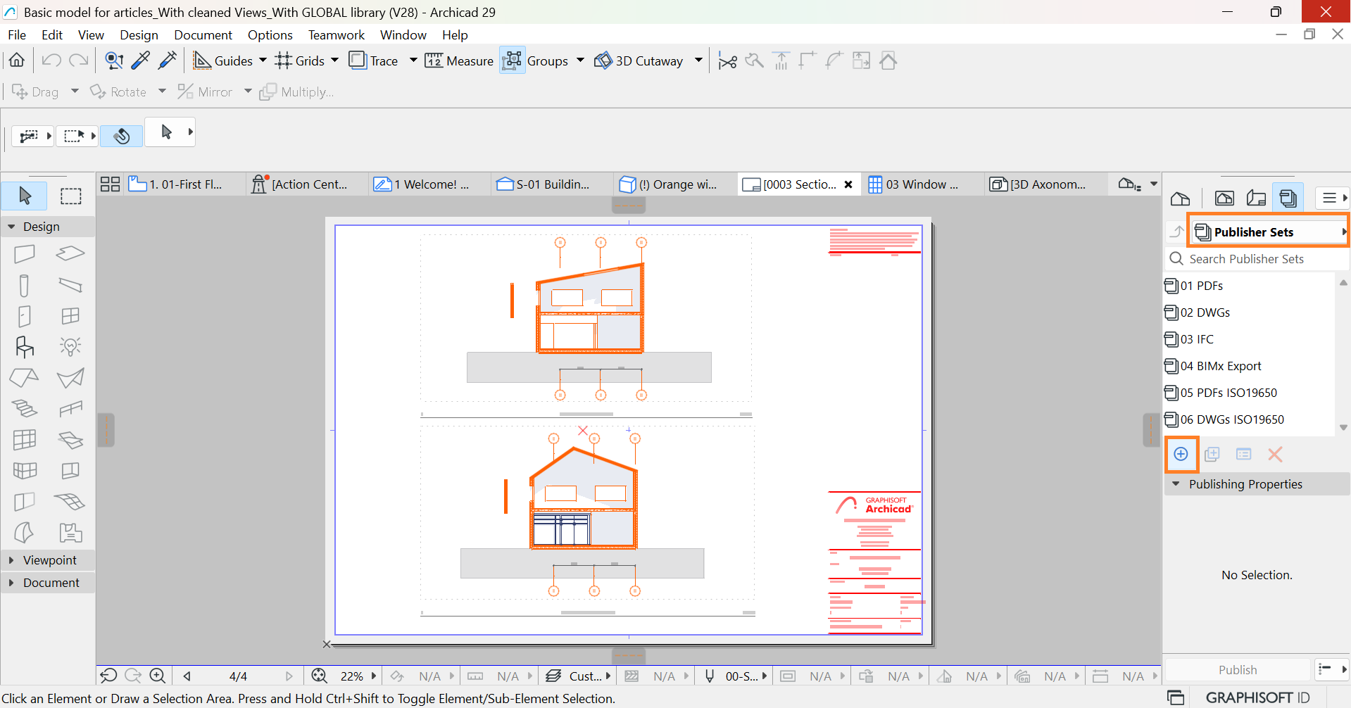The width and height of the screenshot is (1351, 708).
Task: Close the 0003 Section layout tab
Action: tap(848, 184)
